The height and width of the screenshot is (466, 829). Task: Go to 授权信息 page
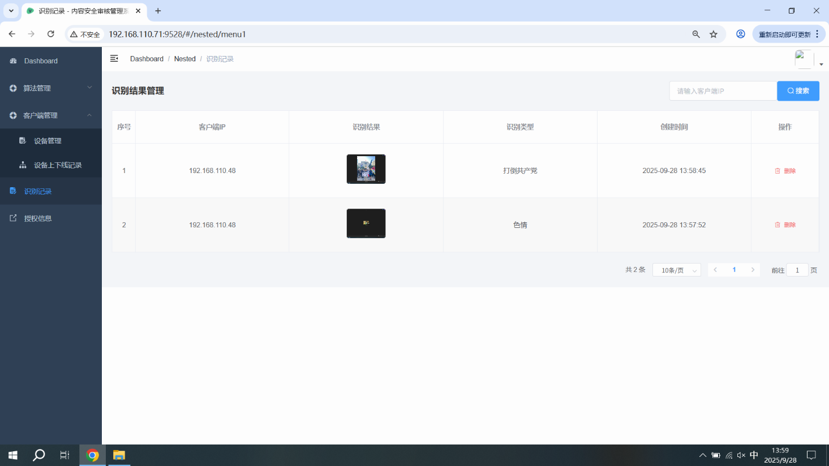pos(38,218)
